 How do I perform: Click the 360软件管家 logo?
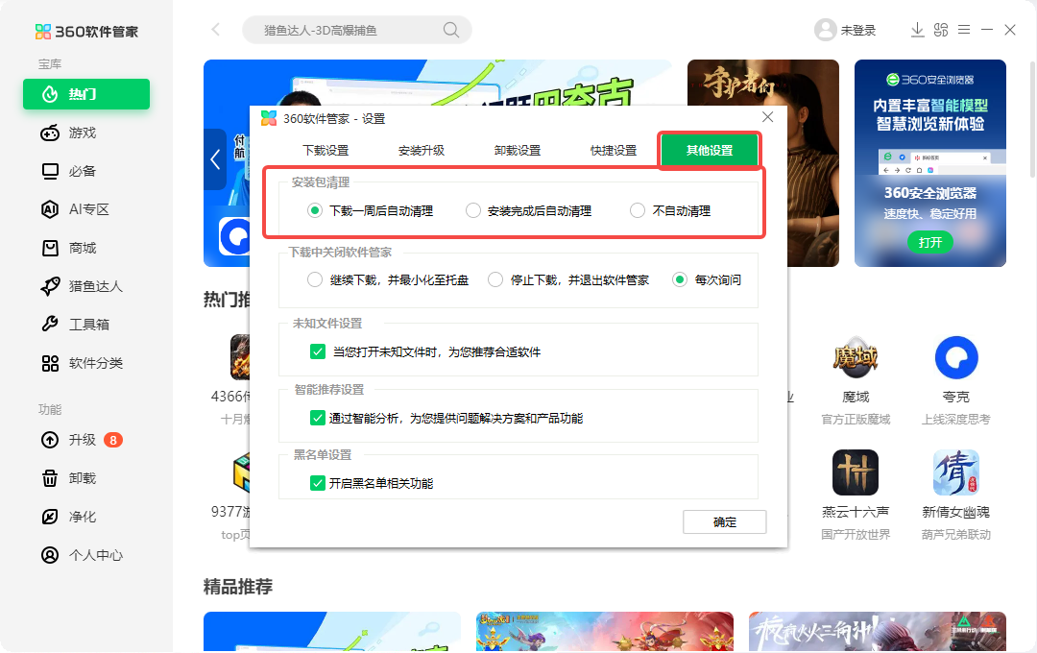[86, 31]
